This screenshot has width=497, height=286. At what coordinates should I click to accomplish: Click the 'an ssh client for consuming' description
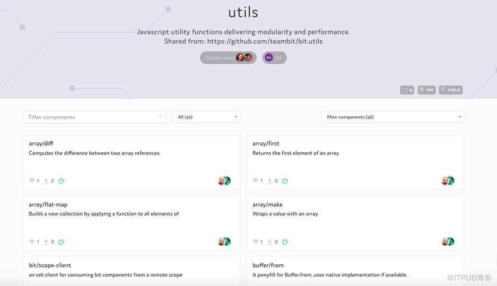pyautogui.click(x=106, y=275)
